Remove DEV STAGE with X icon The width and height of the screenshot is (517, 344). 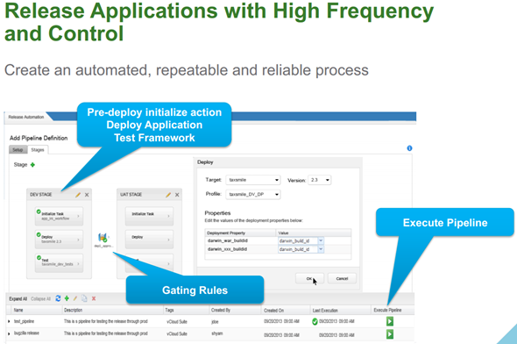tap(87, 195)
